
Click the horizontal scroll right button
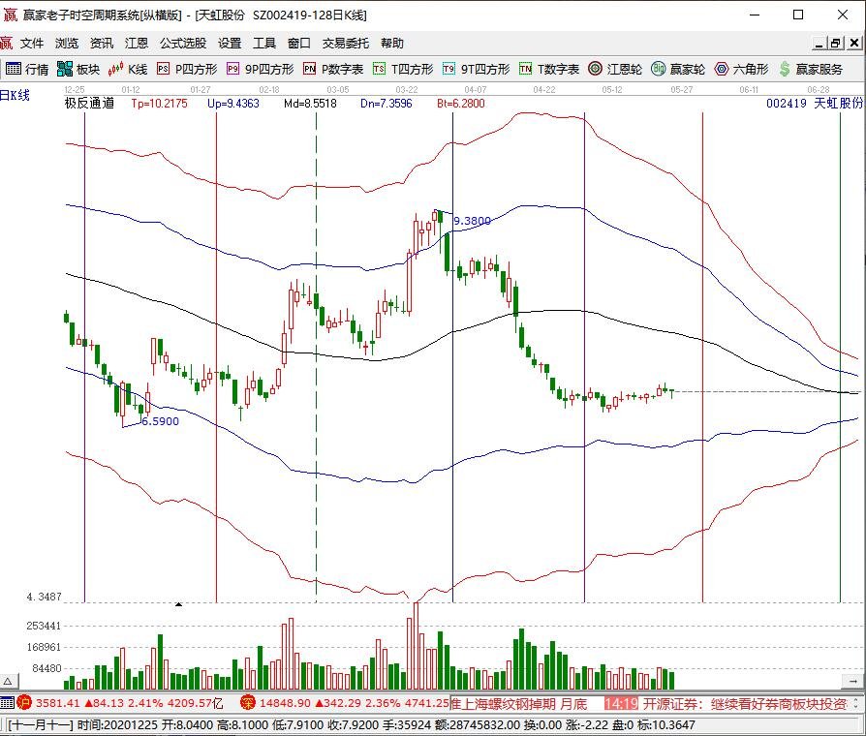pyautogui.click(x=851, y=682)
